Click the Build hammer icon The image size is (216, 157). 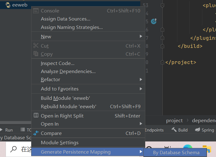(x=174, y=130)
